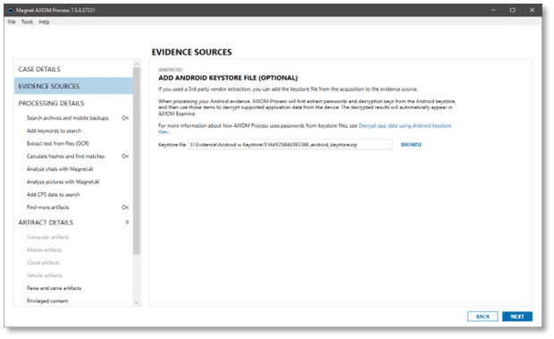Click the Next button
Image resolution: width=554 pixels, height=339 pixels.
pos(517,317)
